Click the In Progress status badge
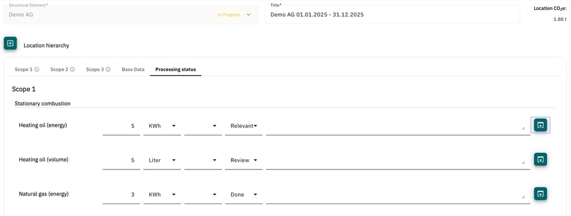 (229, 15)
